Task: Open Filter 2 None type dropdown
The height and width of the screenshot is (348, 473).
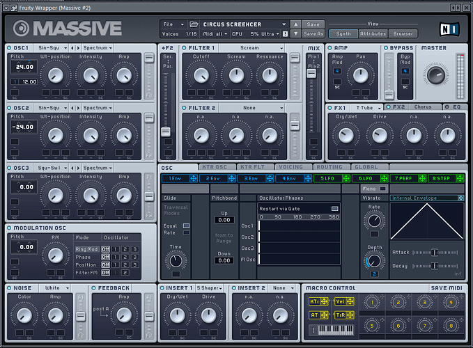Action: click(251, 108)
